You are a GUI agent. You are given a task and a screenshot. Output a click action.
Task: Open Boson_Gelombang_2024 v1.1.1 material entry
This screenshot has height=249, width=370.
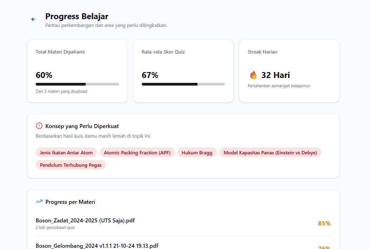97,246
